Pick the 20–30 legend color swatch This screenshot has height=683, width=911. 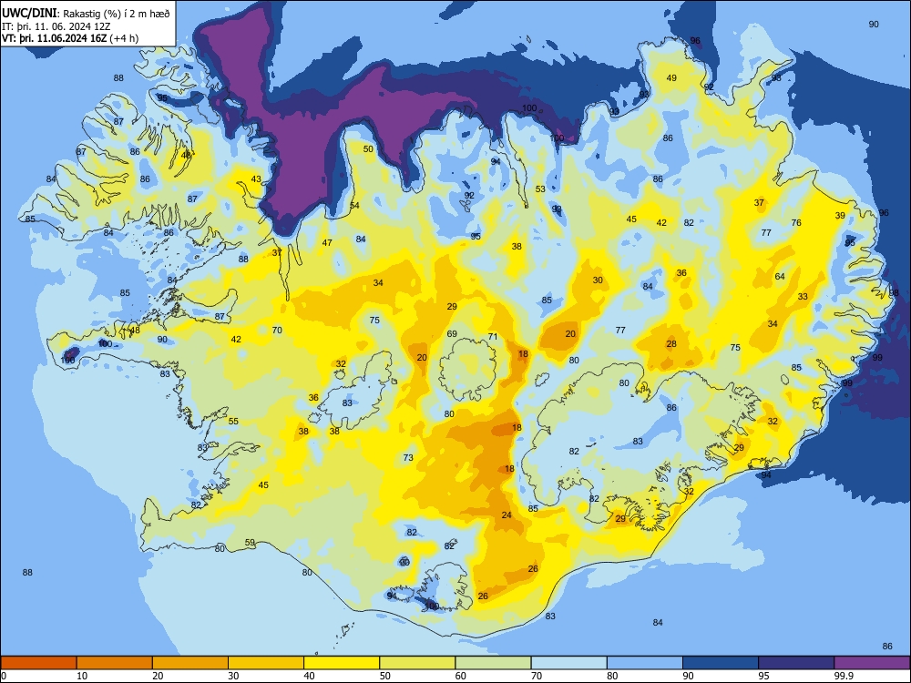tap(190, 663)
